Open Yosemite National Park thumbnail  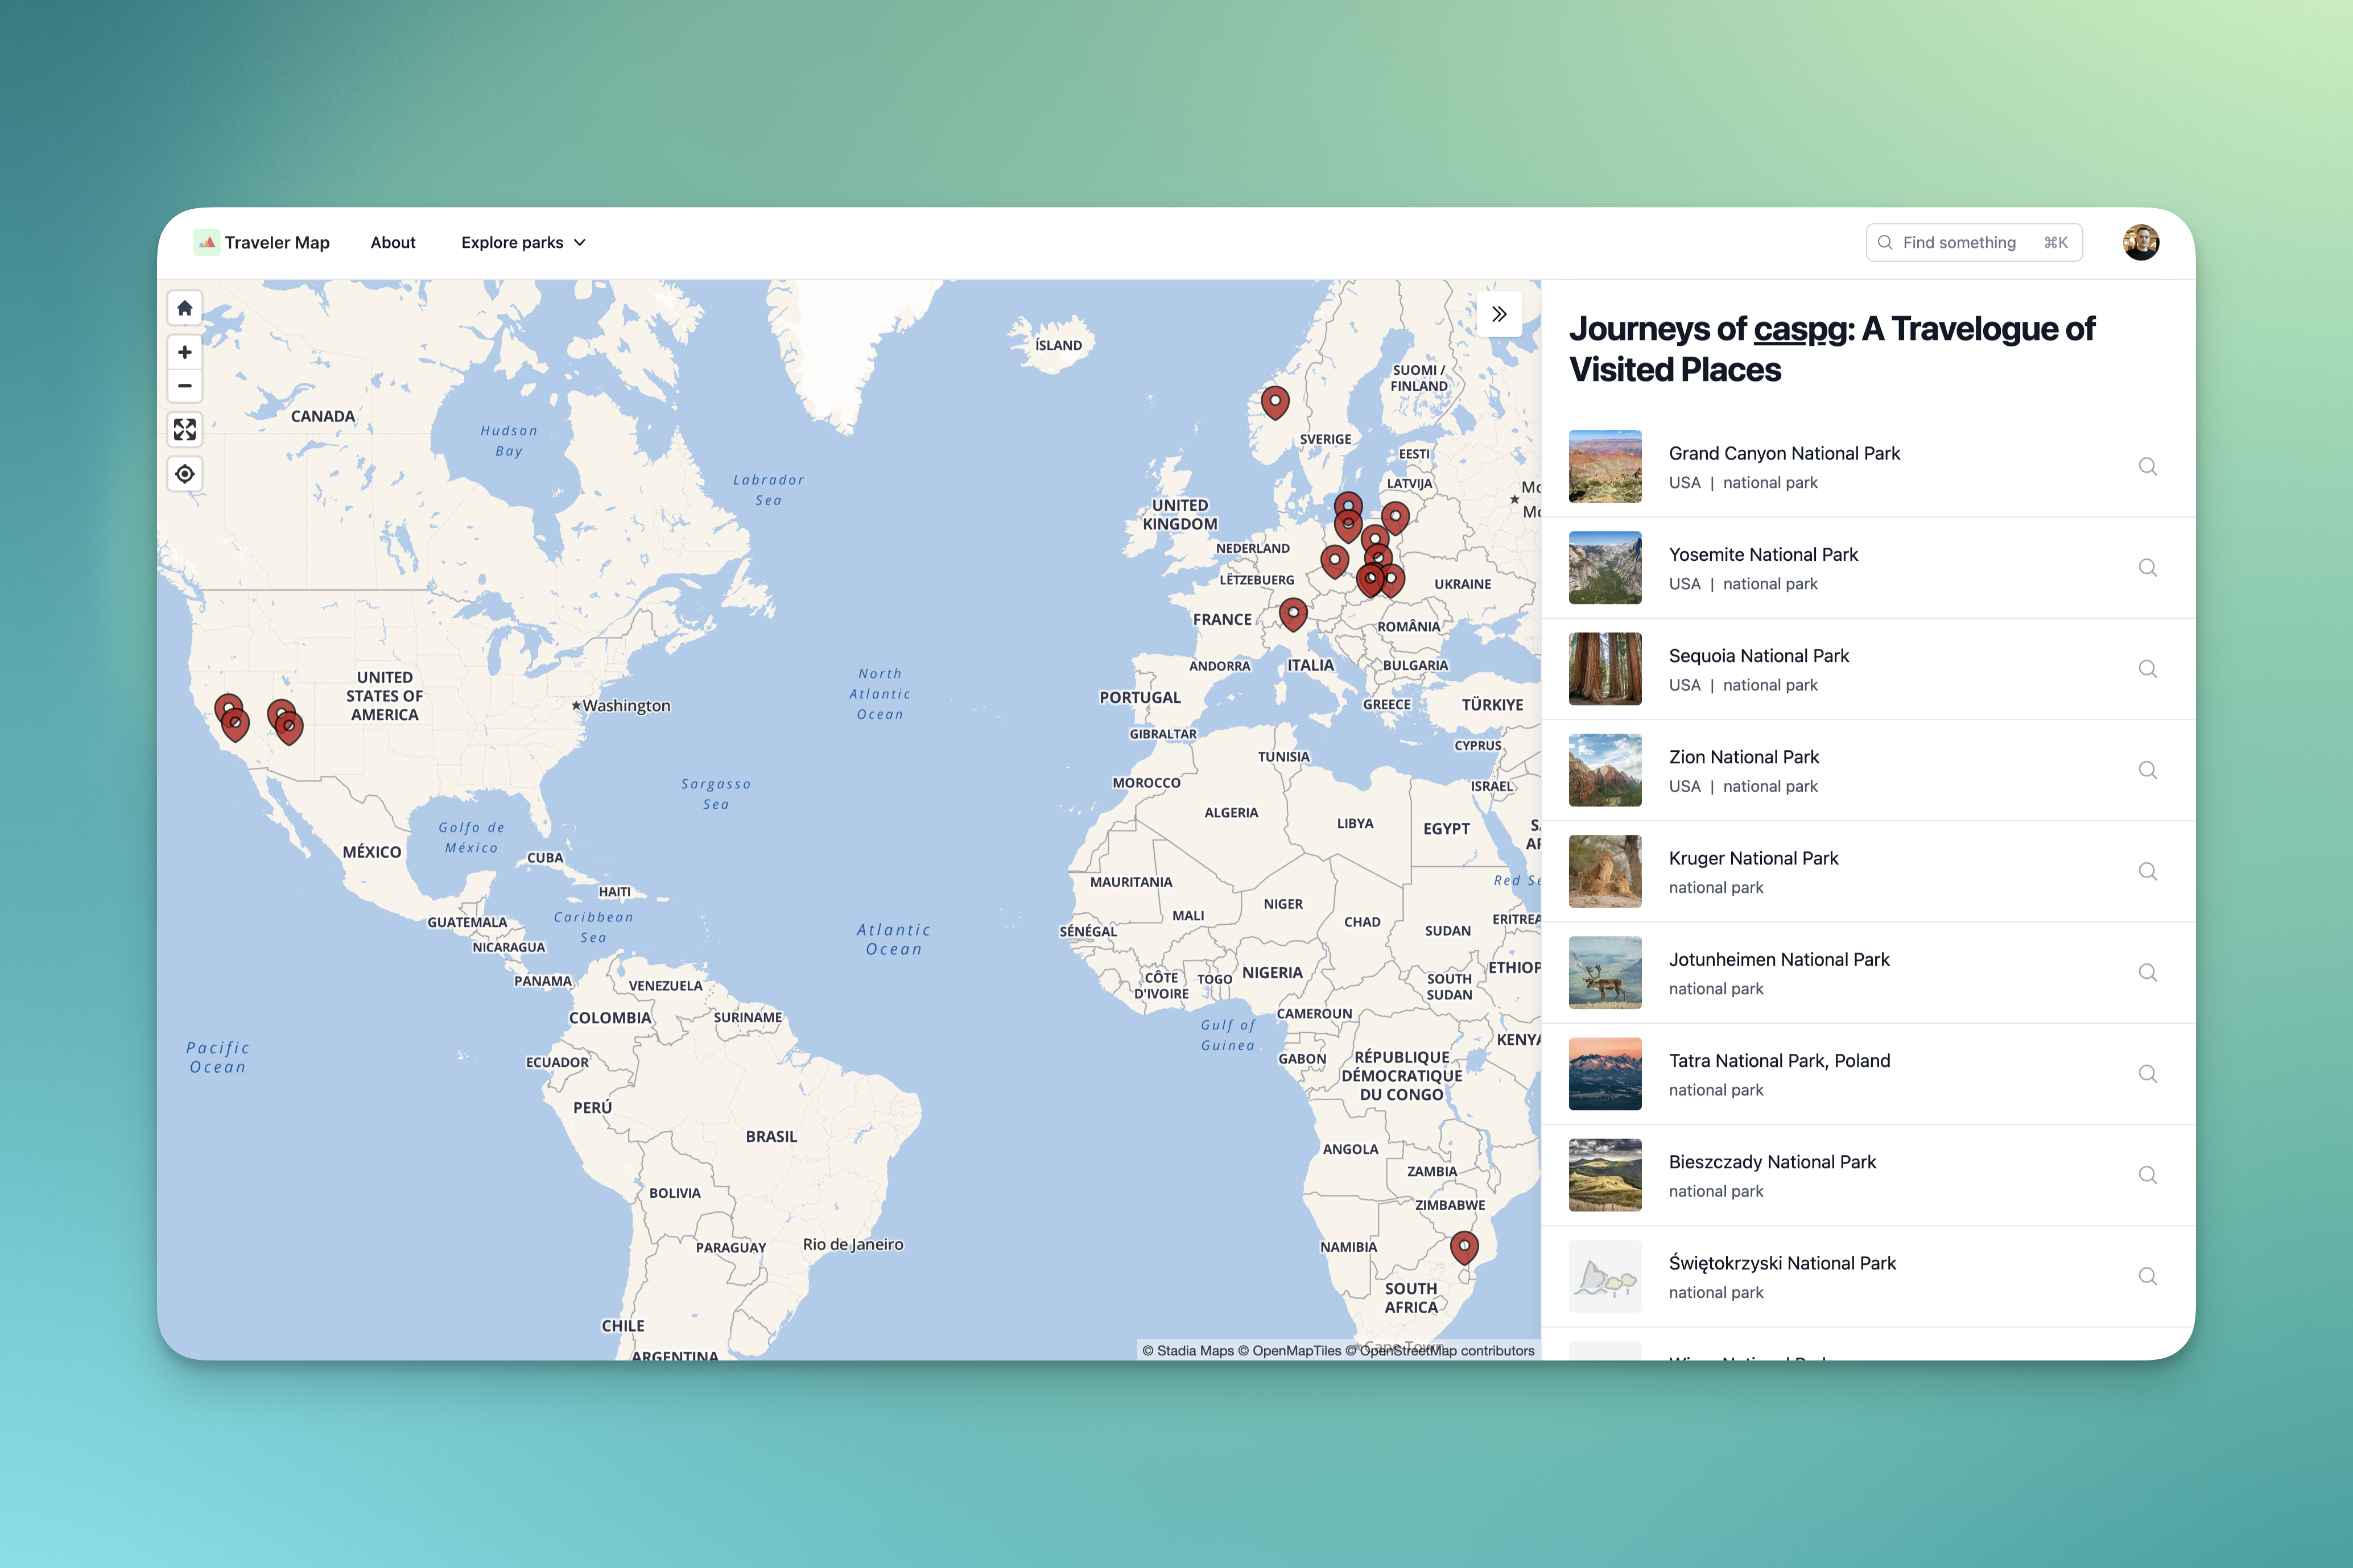pyautogui.click(x=1605, y=568)
